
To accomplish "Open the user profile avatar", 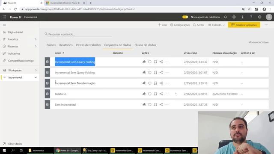I will pos(269,17).
